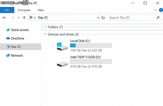Click the Forward navigation arrow
Viewport: 163px width, 106px height.
pos(12,18)
